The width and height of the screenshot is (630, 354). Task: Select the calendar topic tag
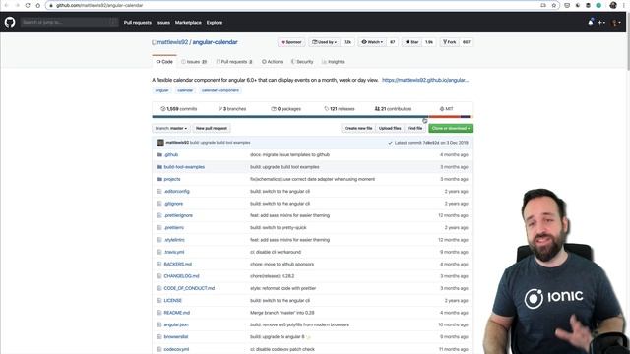185,90
